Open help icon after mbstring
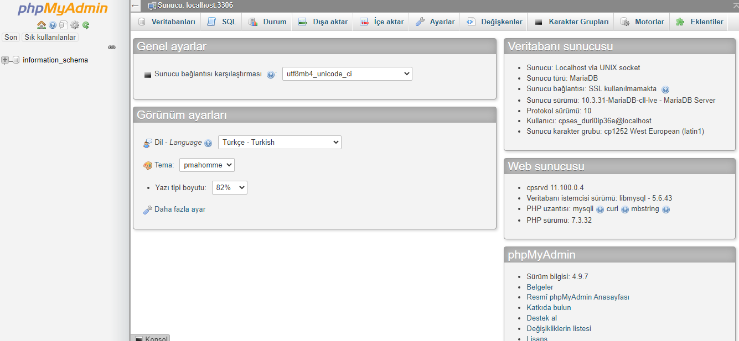 point(666,209)
